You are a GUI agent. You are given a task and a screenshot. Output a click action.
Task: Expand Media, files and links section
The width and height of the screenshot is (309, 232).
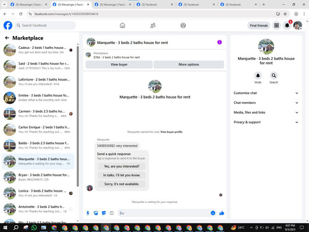coord(266,113)
